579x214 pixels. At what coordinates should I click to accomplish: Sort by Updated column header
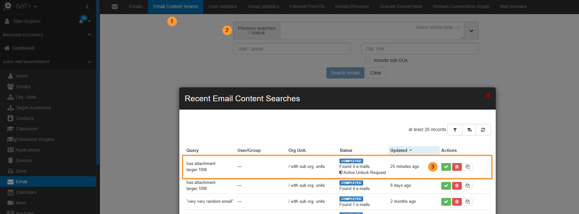[x=414, y=150]
